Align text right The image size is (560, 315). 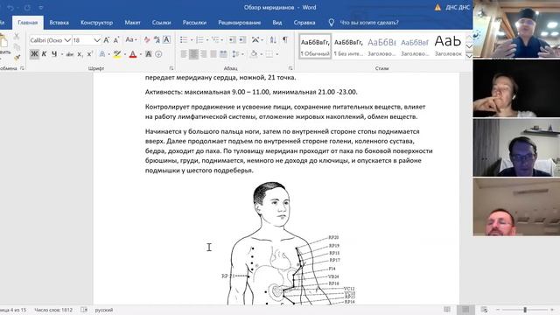[x=204, y=54]
